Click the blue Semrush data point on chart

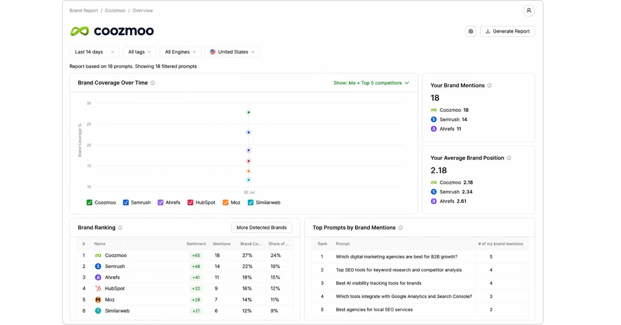(248, 133)
